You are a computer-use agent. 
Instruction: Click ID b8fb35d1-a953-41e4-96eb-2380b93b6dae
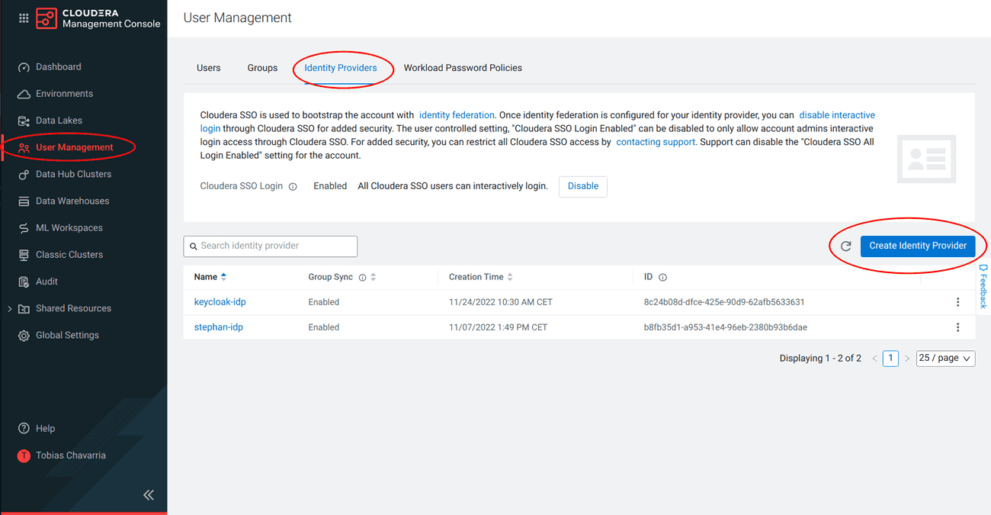(x=725, y=327)
